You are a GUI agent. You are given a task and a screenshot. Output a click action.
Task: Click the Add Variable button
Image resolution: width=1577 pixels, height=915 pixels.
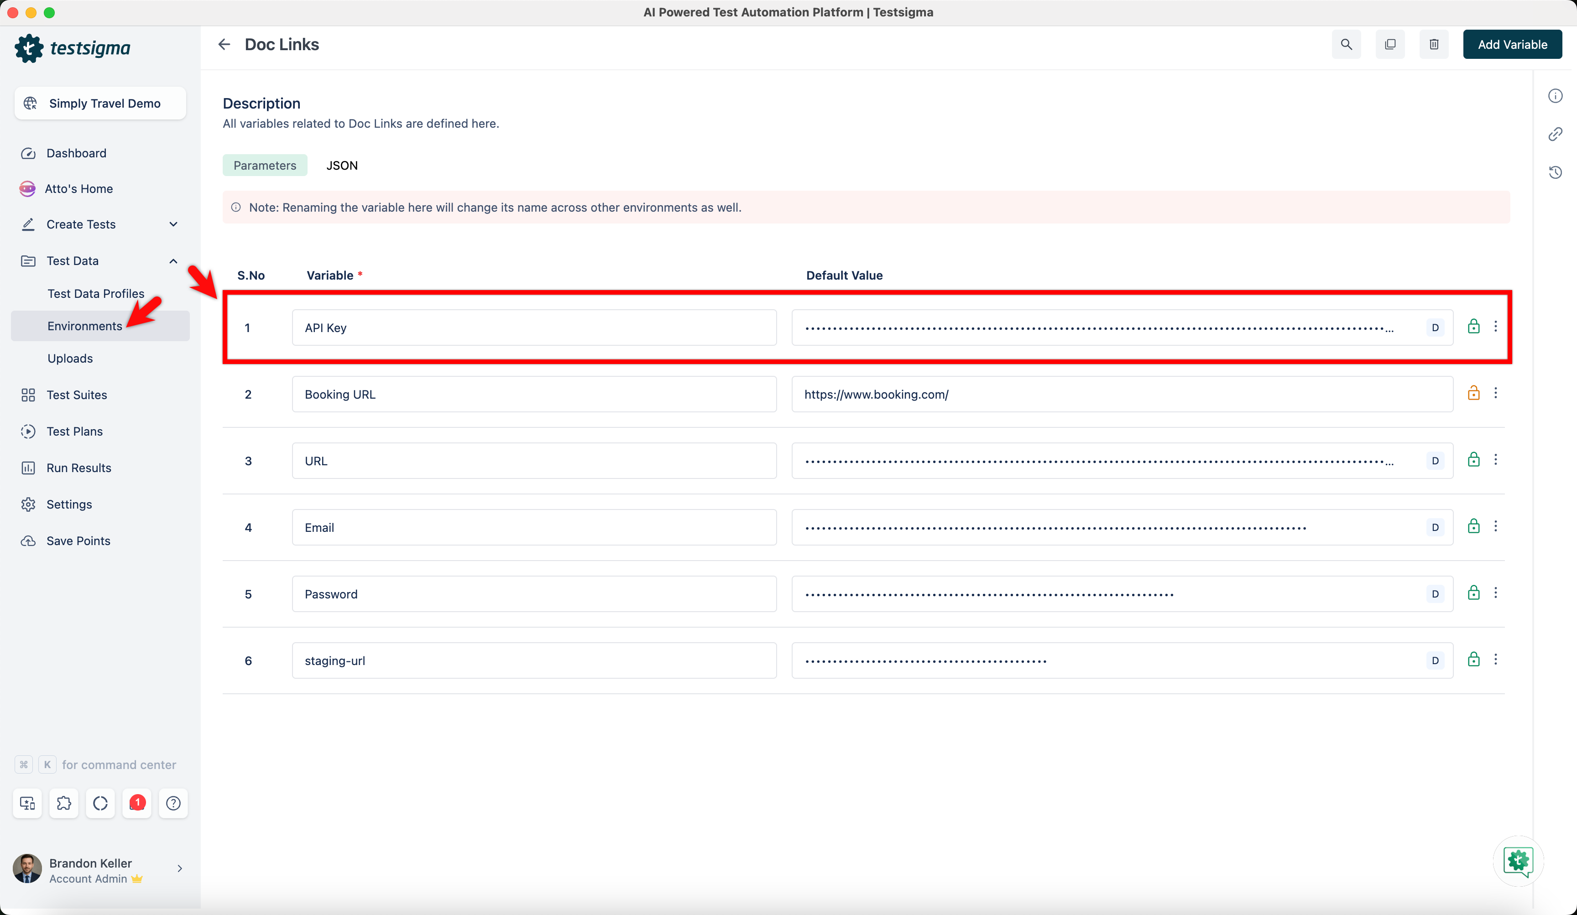1513,44
